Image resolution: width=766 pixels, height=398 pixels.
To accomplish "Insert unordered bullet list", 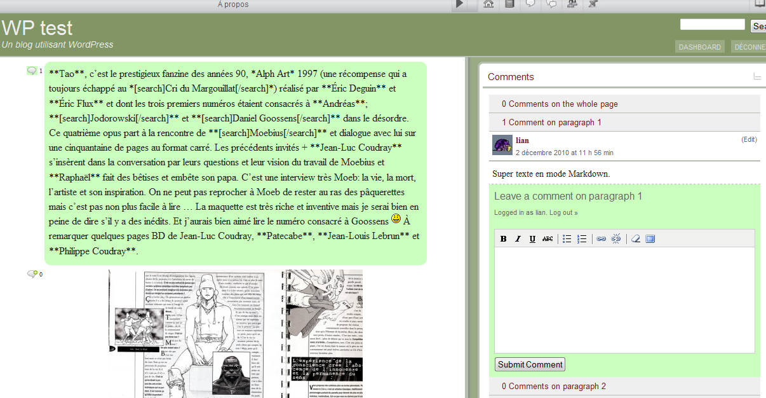I will (x=567, y=239).
